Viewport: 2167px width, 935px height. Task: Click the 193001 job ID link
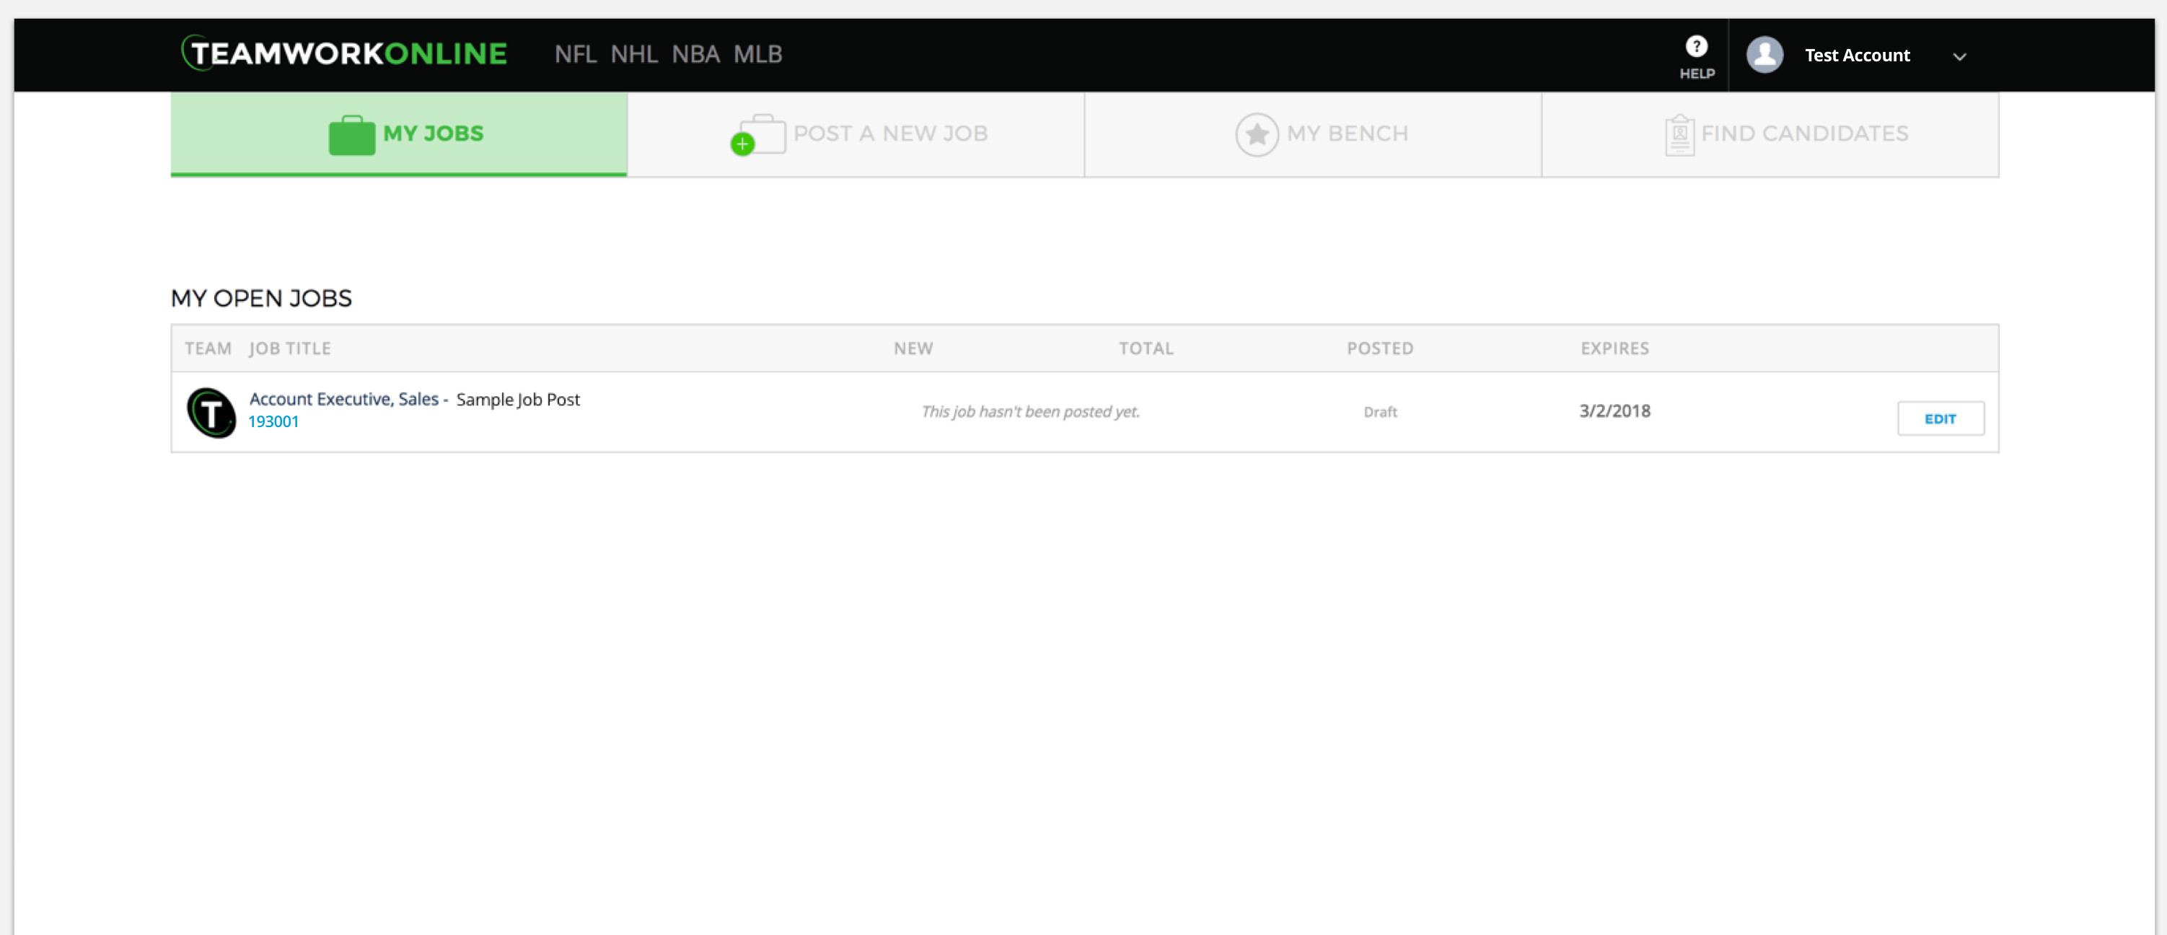point(273,422)
